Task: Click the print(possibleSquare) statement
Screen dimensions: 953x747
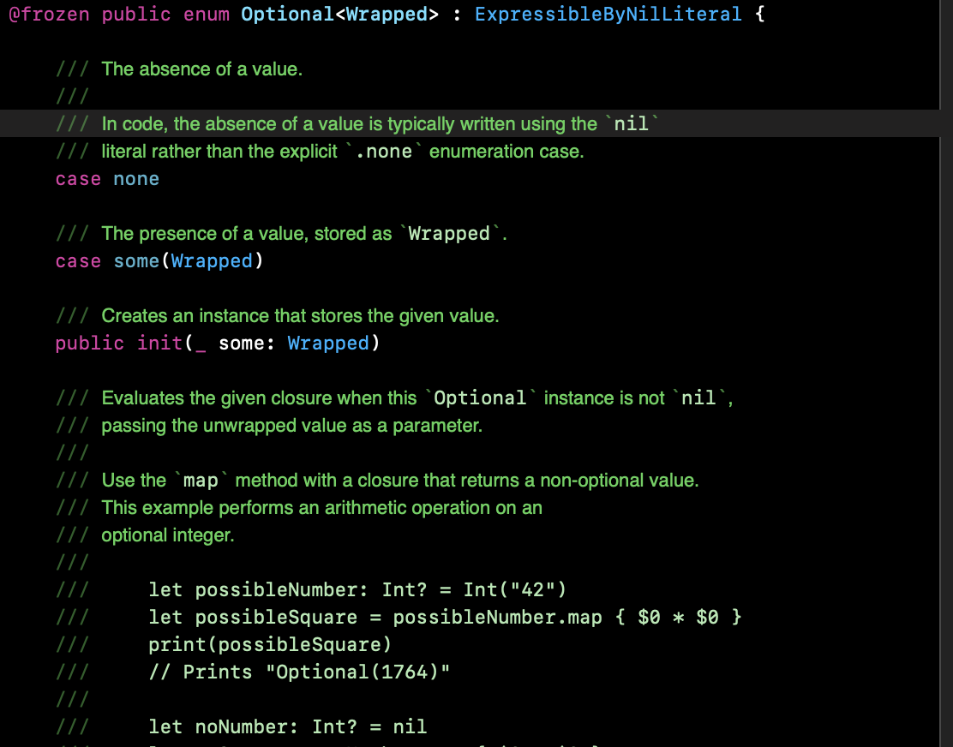Action: click(x=272, y=644)
